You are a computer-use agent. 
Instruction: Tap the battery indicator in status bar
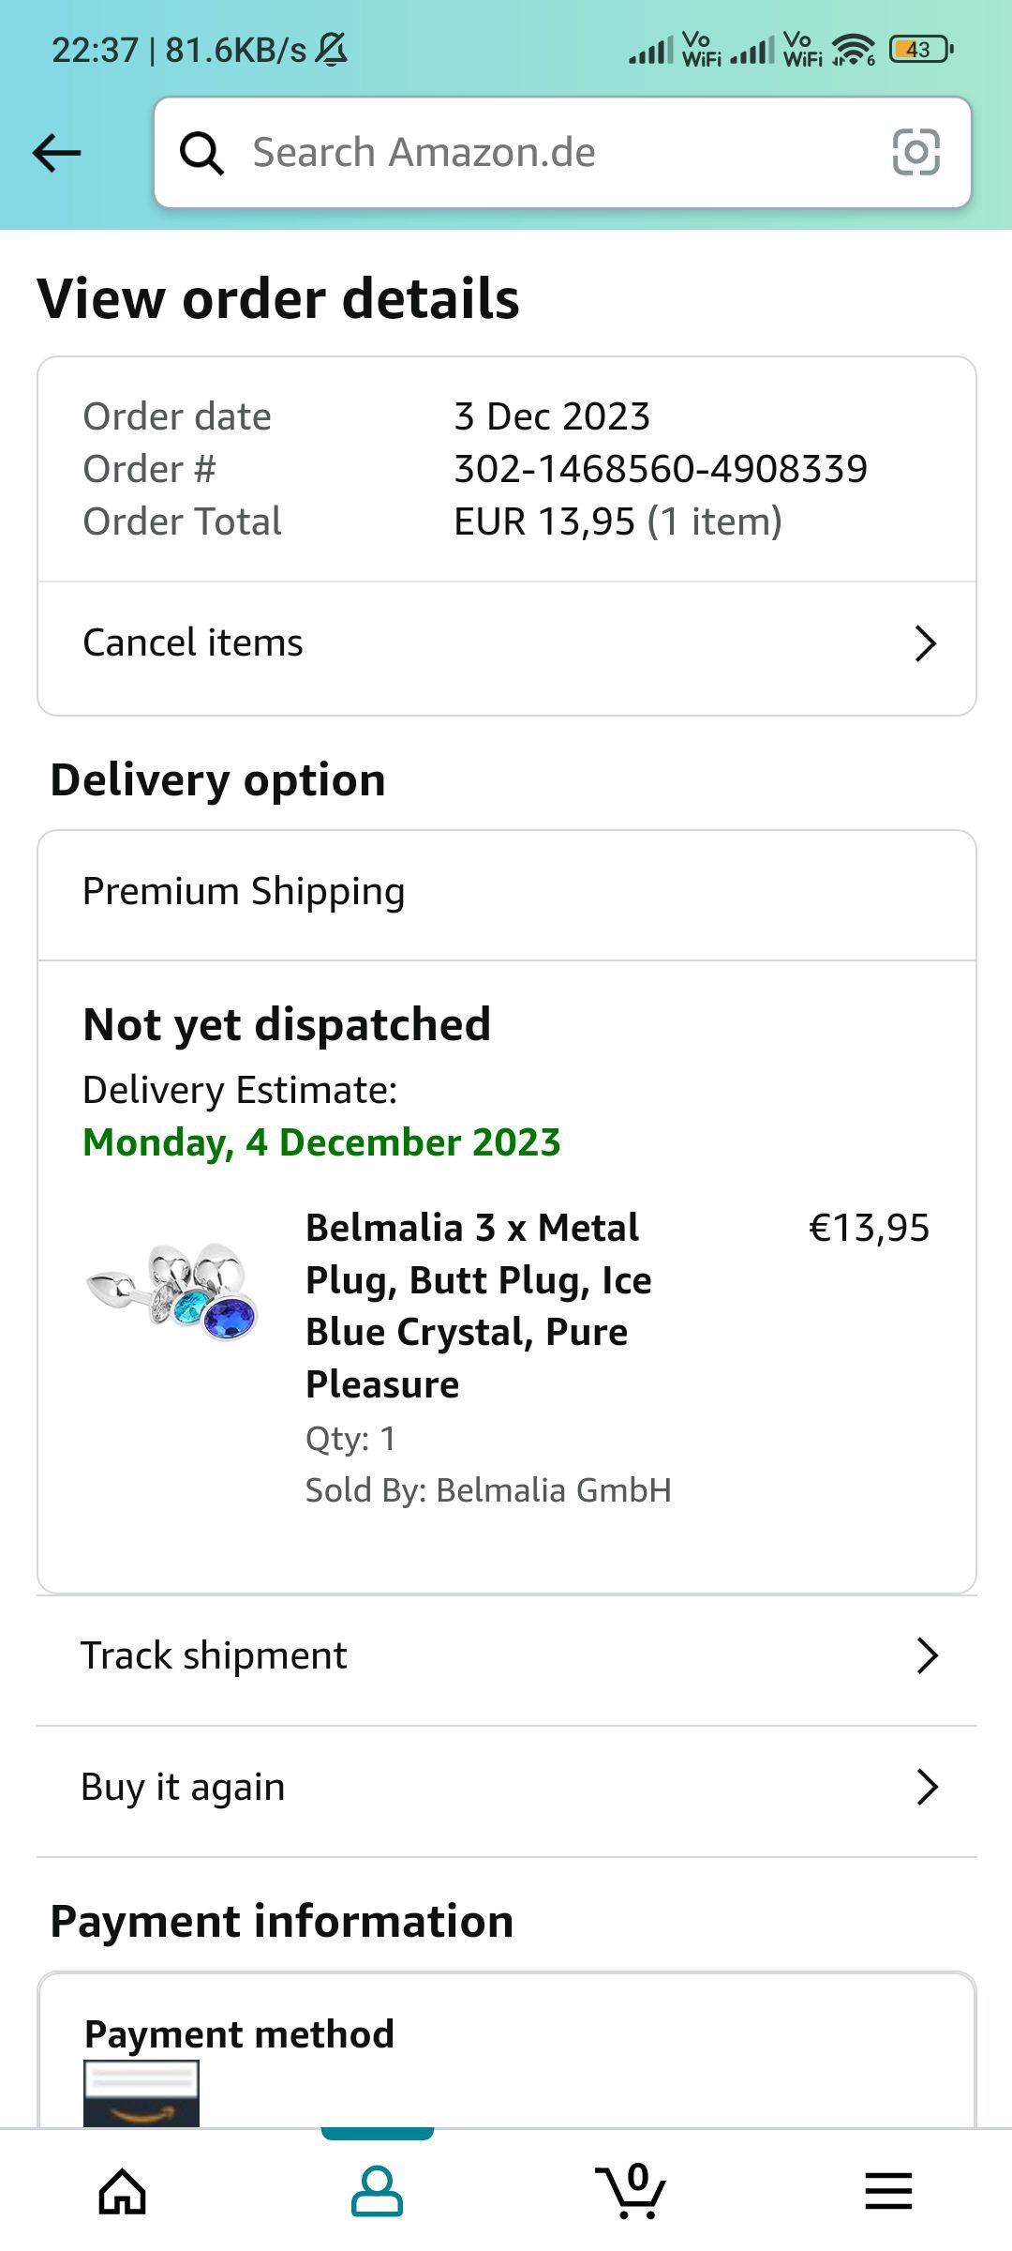[x=920, y=50]
